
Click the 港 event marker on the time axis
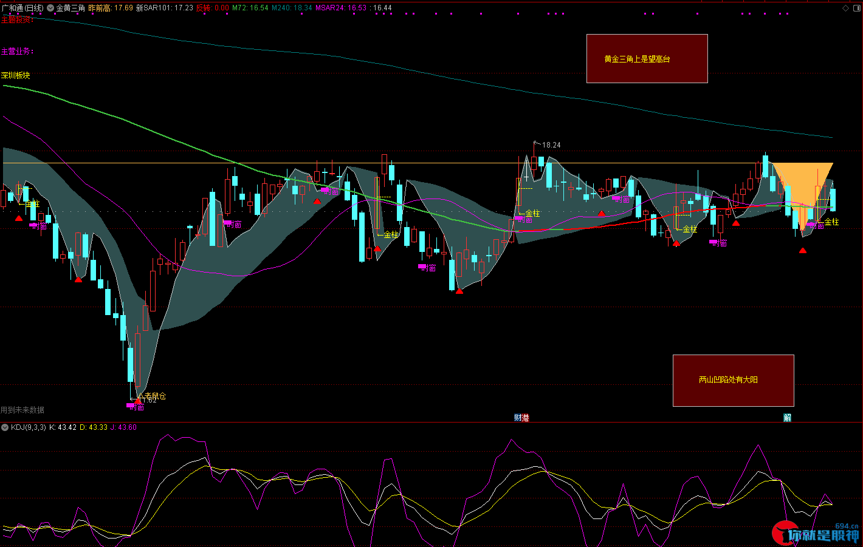[525, 418]
